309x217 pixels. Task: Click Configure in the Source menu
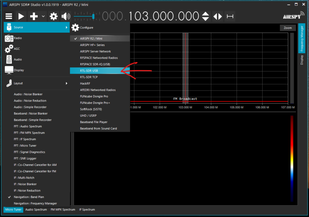point(86,27)
